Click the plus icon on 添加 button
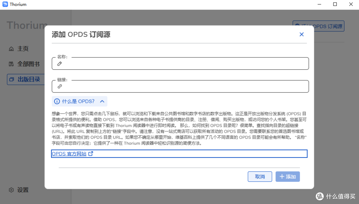The height and width of the screenshot is (204, 359). tap(282, 176)
